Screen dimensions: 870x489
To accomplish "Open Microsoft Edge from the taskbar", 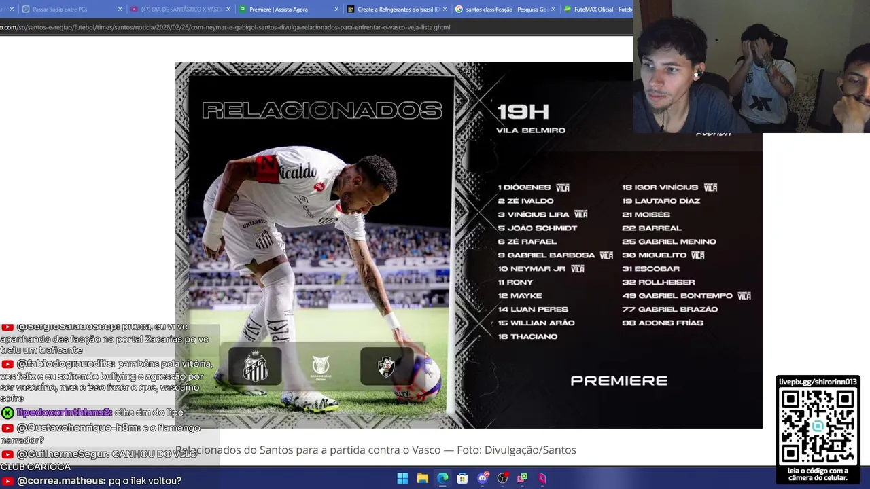I will pyautogui.click(x=442, y=478).
